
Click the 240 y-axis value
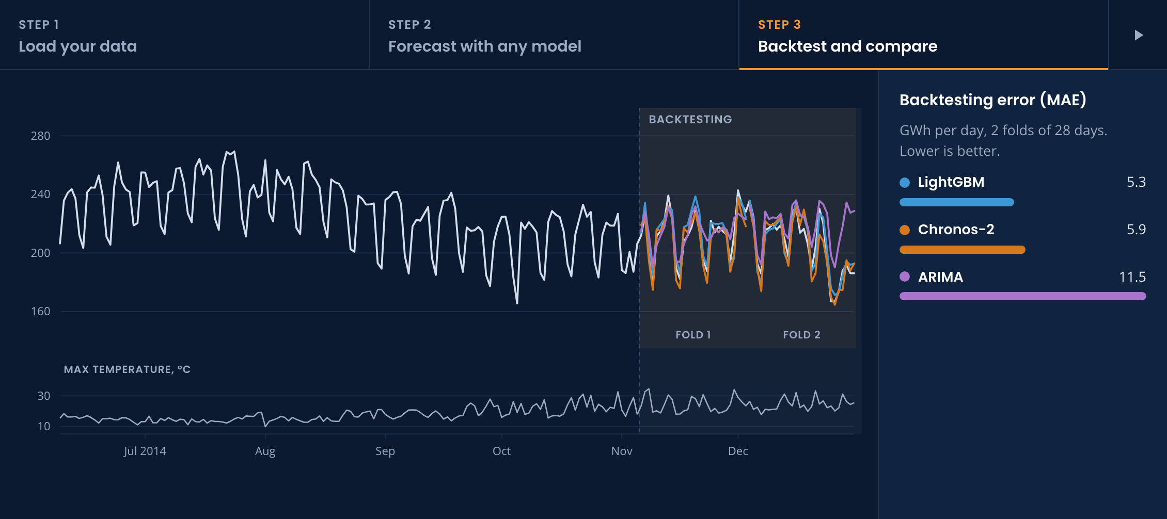40,194
